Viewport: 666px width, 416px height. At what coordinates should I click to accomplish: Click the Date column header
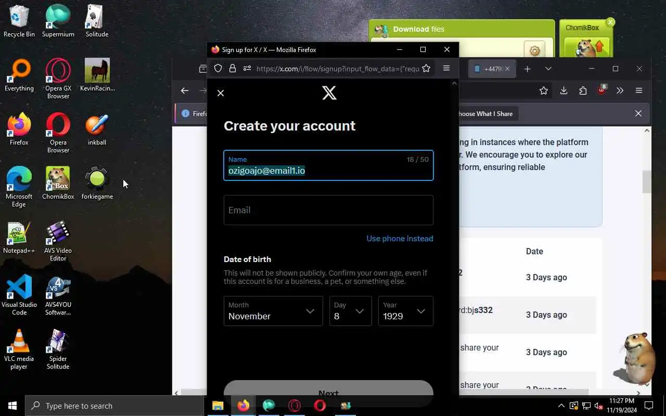534,251
